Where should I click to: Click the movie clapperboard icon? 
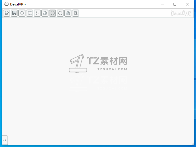[x=68, y=13]
